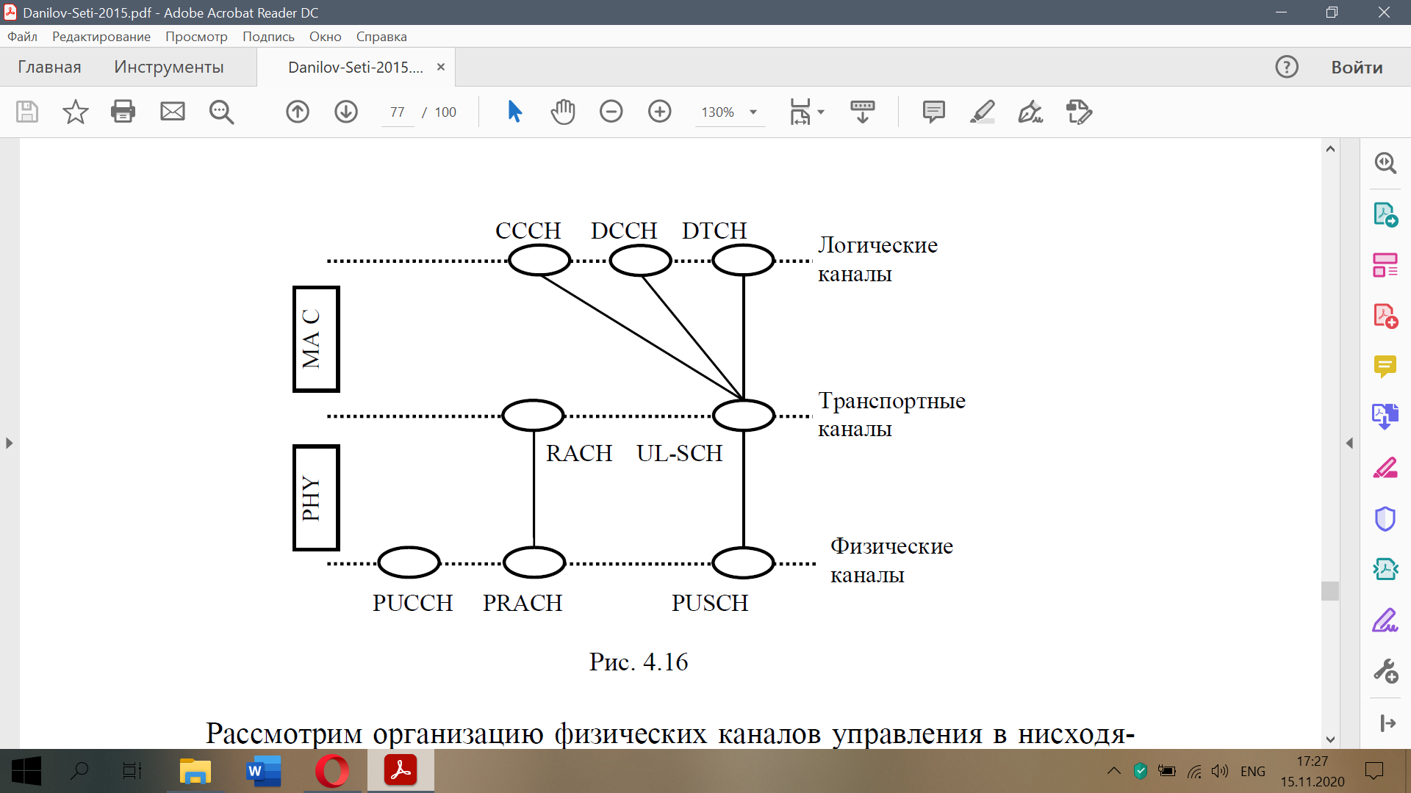Add a sticky note comment from toolbar

[x=934, y=112]
